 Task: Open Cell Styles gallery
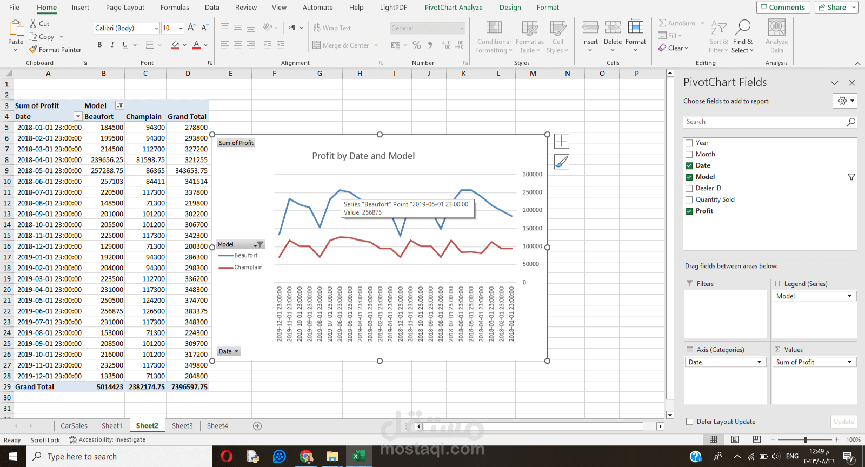557,37
